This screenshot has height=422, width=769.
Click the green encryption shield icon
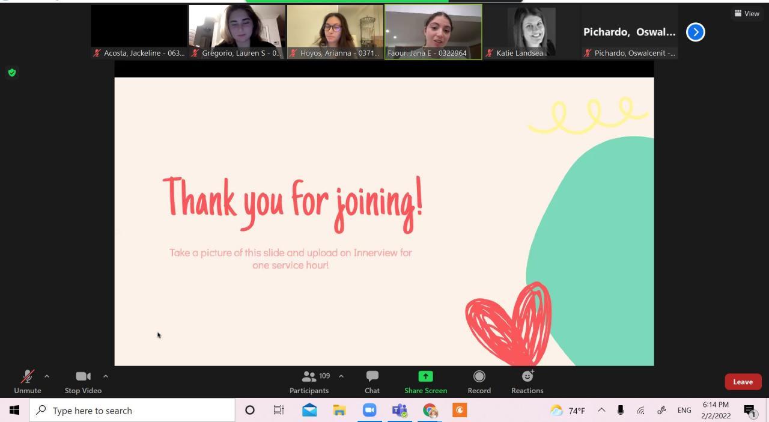pos(12,73)
